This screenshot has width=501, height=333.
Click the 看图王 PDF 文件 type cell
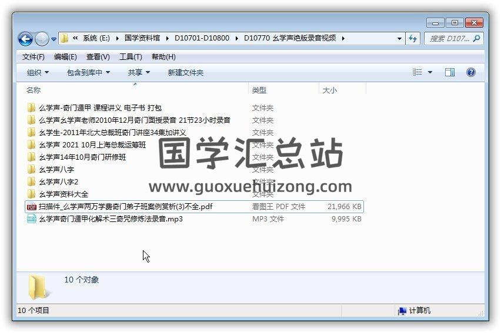click(x=279, y=207)
